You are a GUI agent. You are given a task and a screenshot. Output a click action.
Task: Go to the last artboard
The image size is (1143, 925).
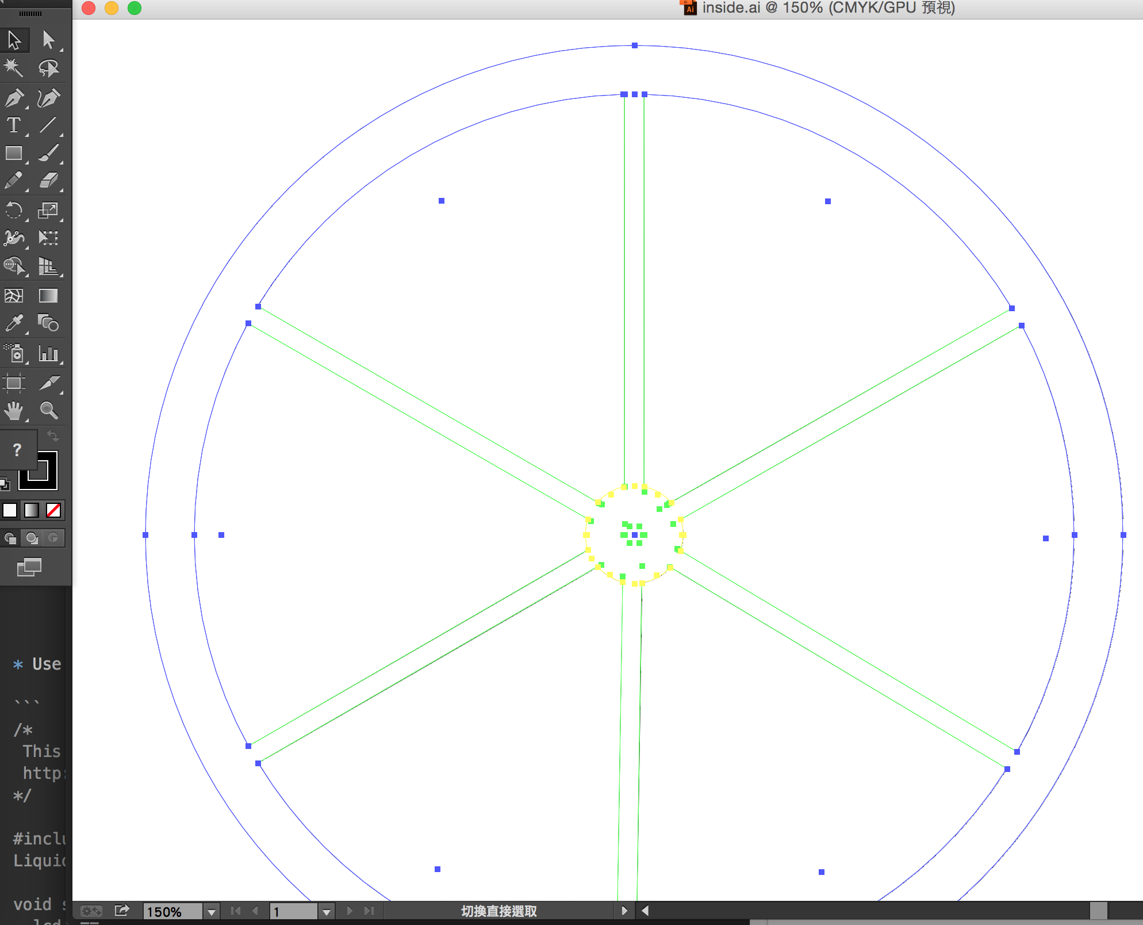pos(369,911)
